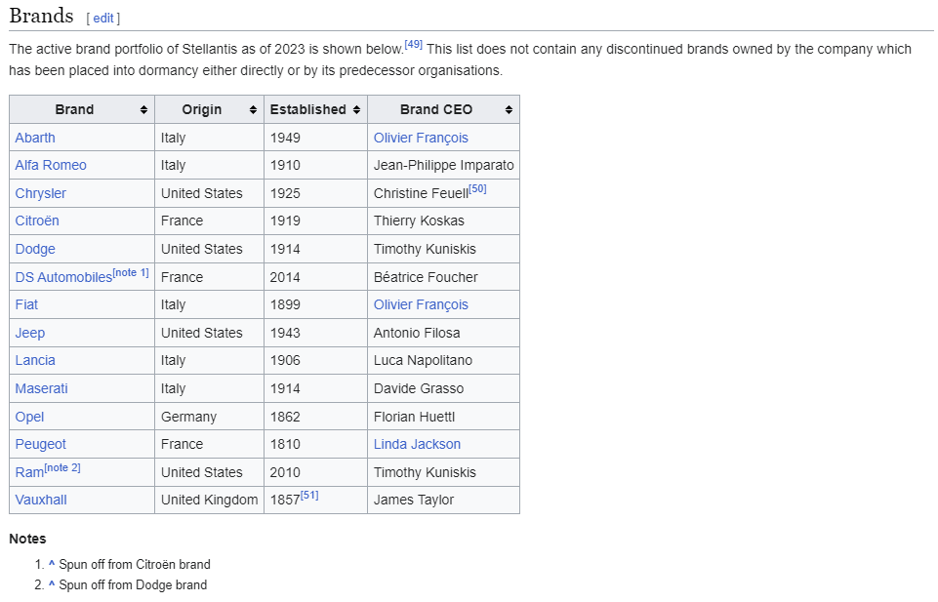Image resolution: width=938 pixels, height=602 pixels.
Task: Click the 2010 established year
Action: click(285, 472)
